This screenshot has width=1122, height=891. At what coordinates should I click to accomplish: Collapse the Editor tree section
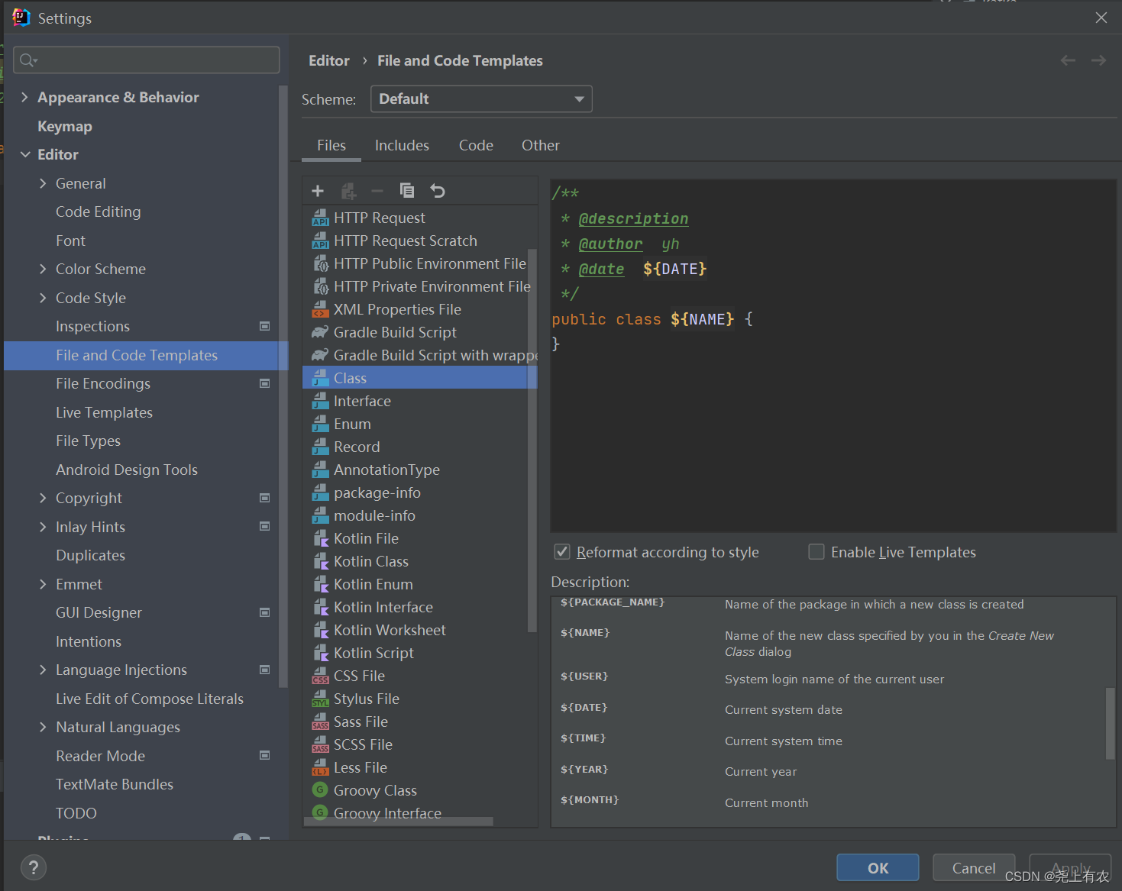pyautogui.click(x=25, y=154)
